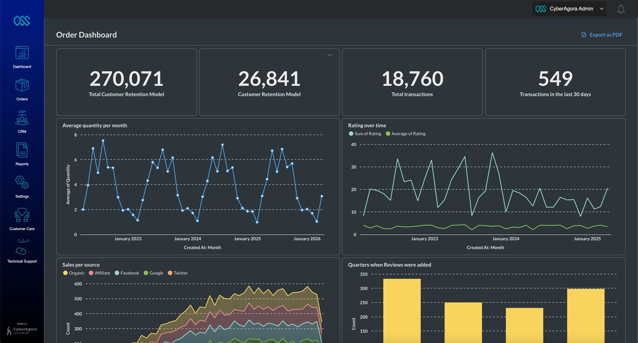The width and height of the screenshot is (638, 343).
Task: Toggle the Twitter series legend
Action: click(178, 273)
